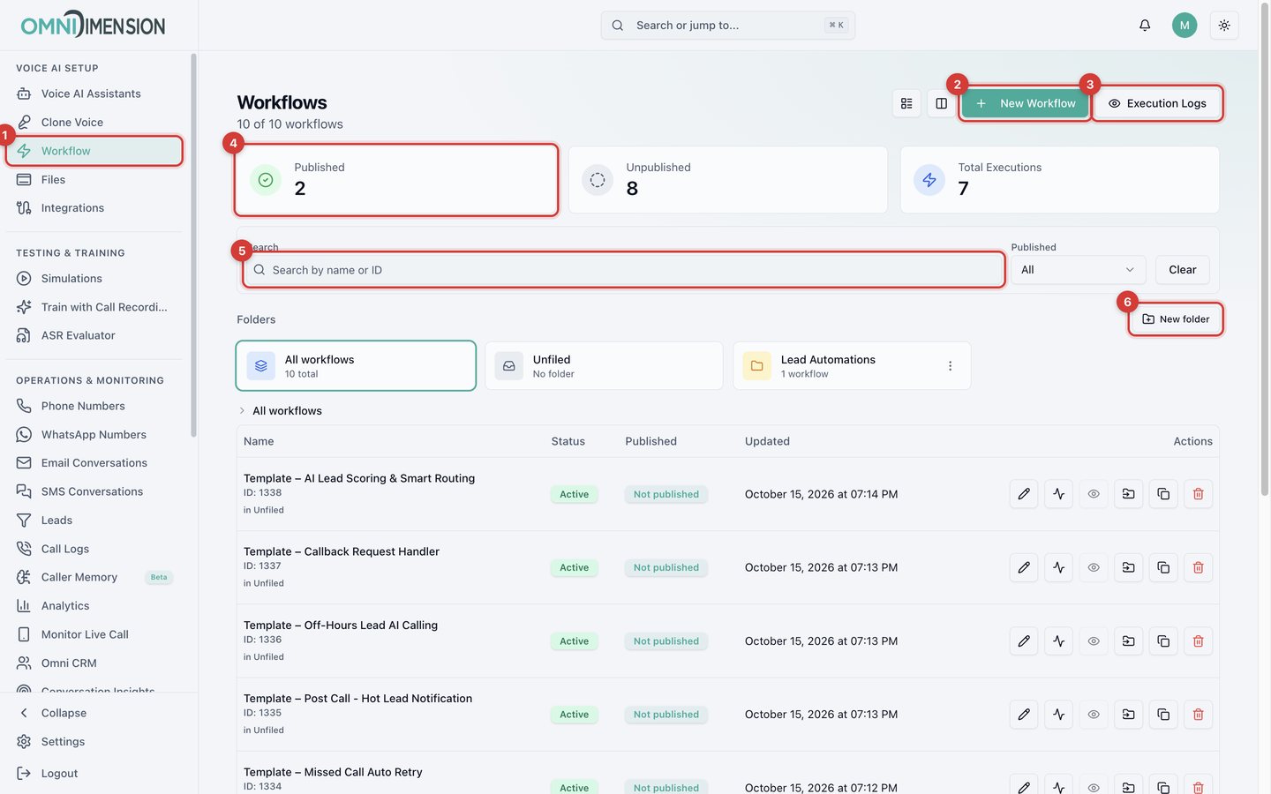Open the Published filter dropdown set to All
The height and width of the screenshot is (794, 1271).
[1078, 270]
